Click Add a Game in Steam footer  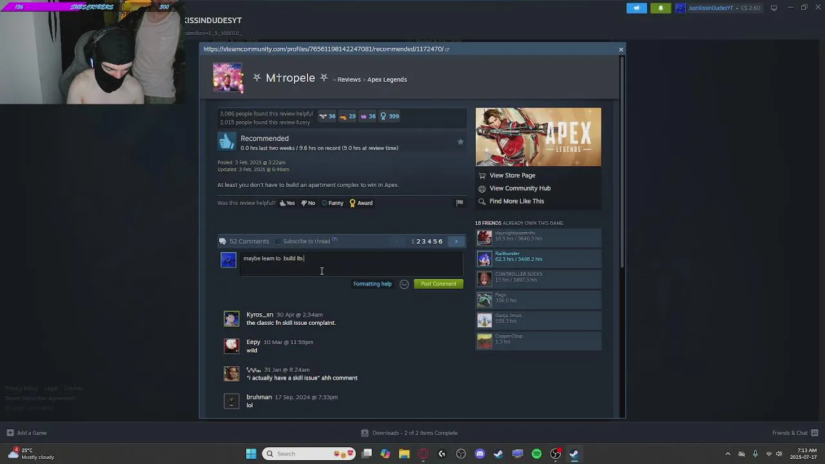(x=26, y=433)
